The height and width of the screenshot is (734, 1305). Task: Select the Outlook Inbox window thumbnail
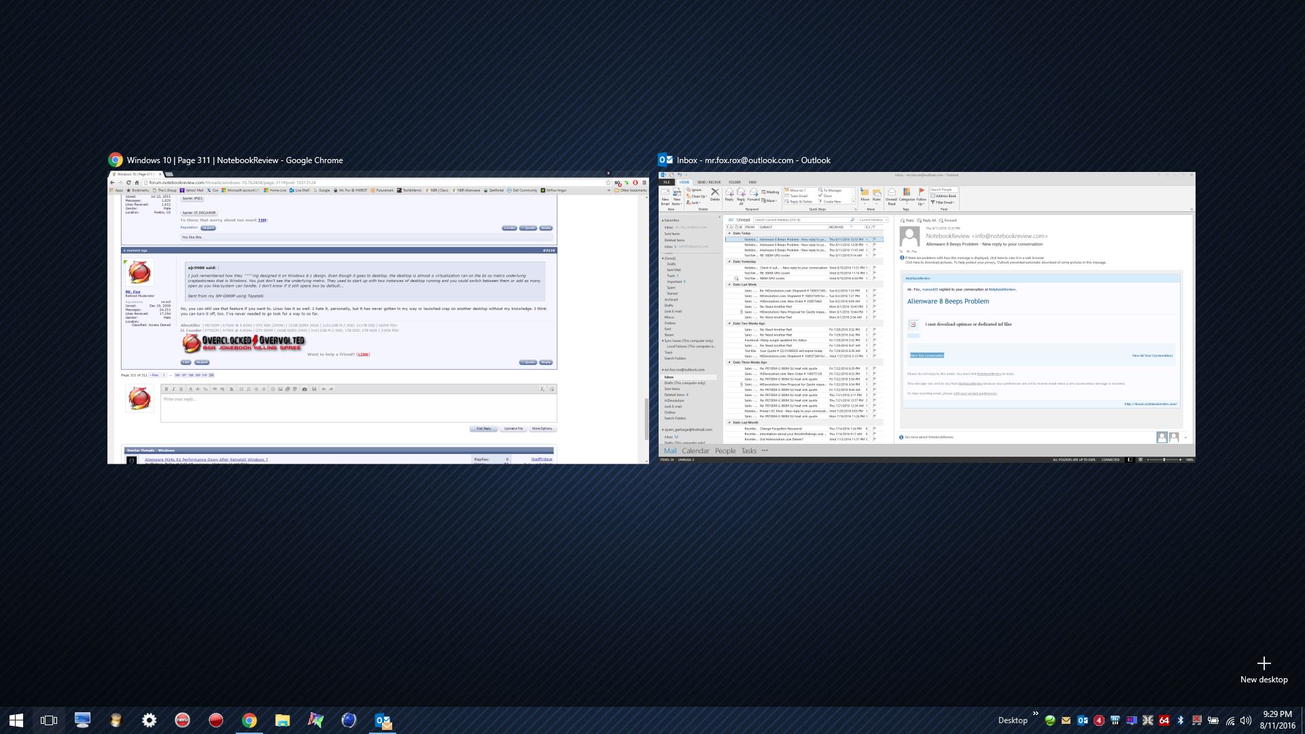pos(926,317)
